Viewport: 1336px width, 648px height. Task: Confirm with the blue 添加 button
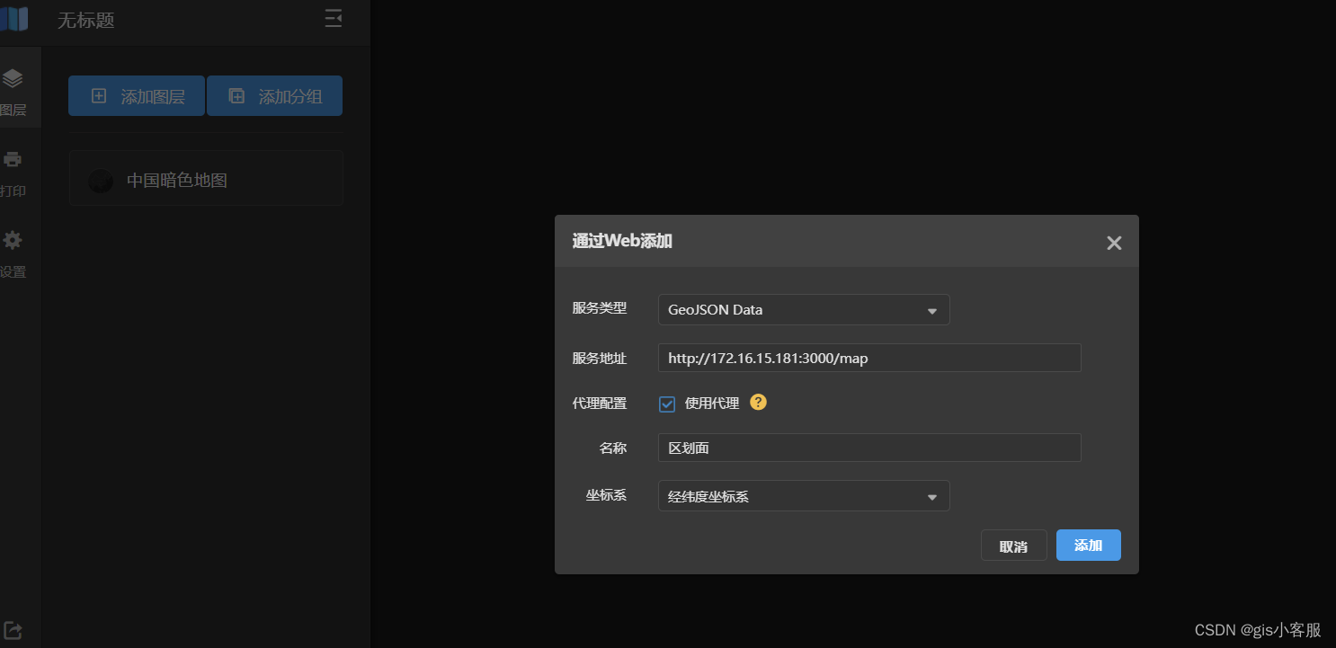click(x=1088, y=545)
